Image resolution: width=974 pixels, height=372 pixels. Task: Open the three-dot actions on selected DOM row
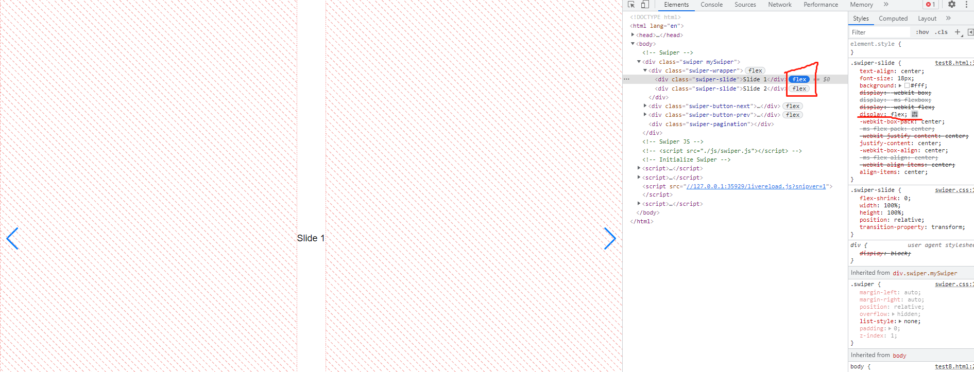coord(627,79)
